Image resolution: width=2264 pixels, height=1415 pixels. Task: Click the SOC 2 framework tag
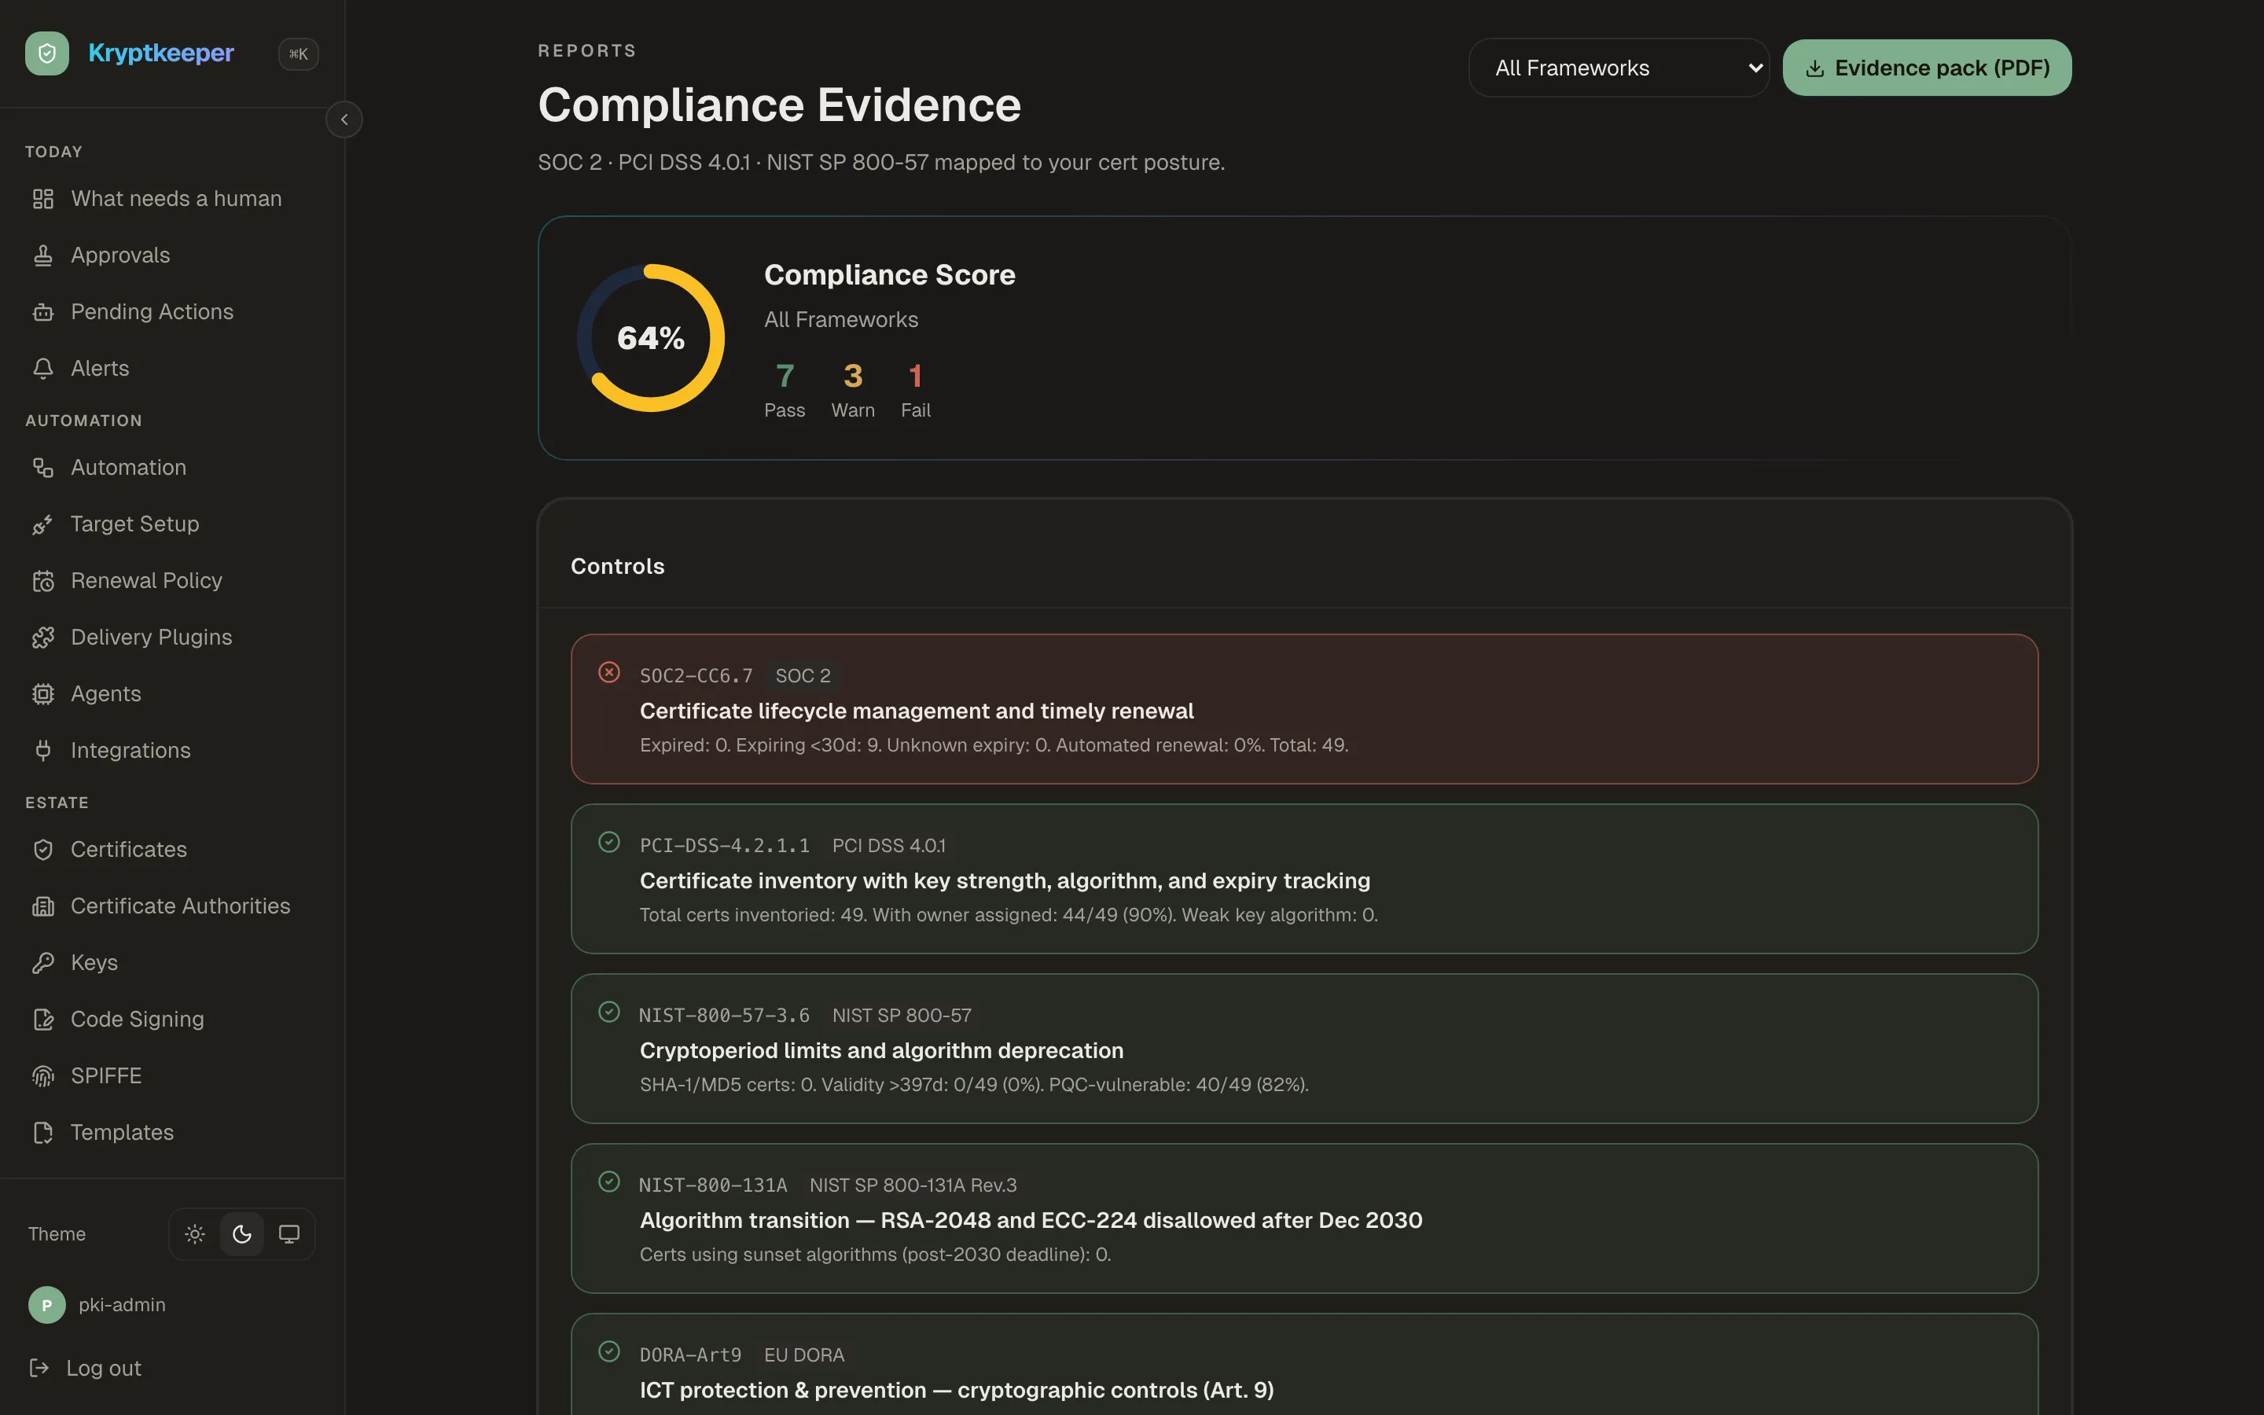pos(803,676)
